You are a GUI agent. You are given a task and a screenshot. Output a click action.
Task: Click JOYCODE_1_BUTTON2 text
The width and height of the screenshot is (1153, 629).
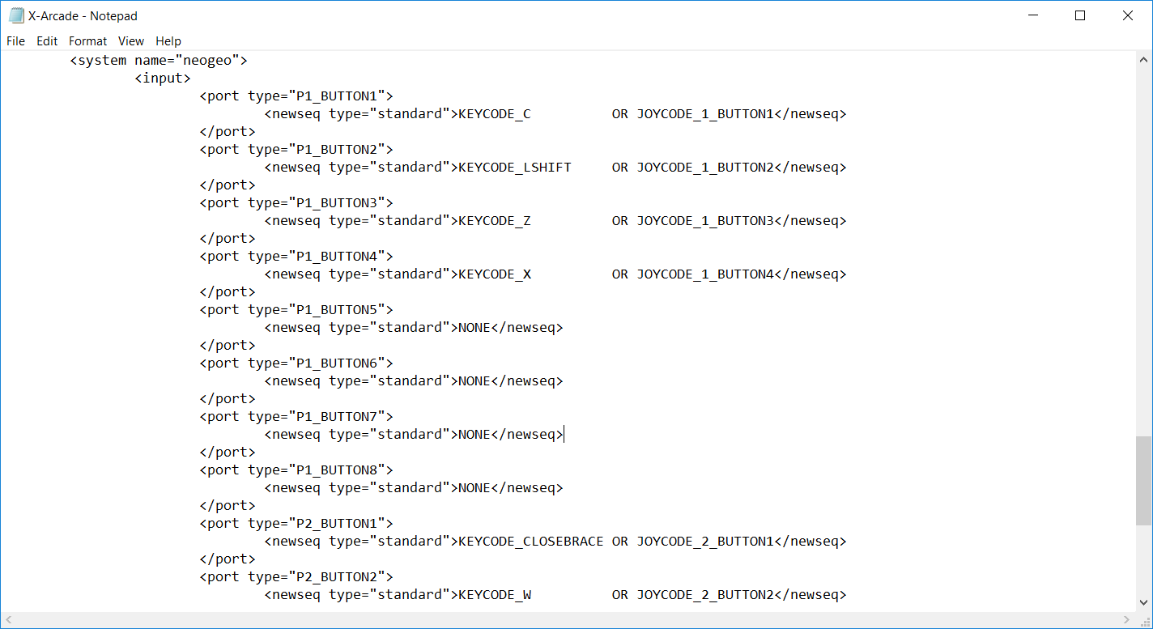(x=705, y=167)
